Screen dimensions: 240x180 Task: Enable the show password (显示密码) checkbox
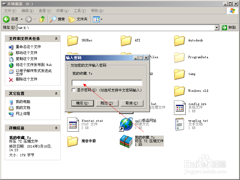point(73,90)
